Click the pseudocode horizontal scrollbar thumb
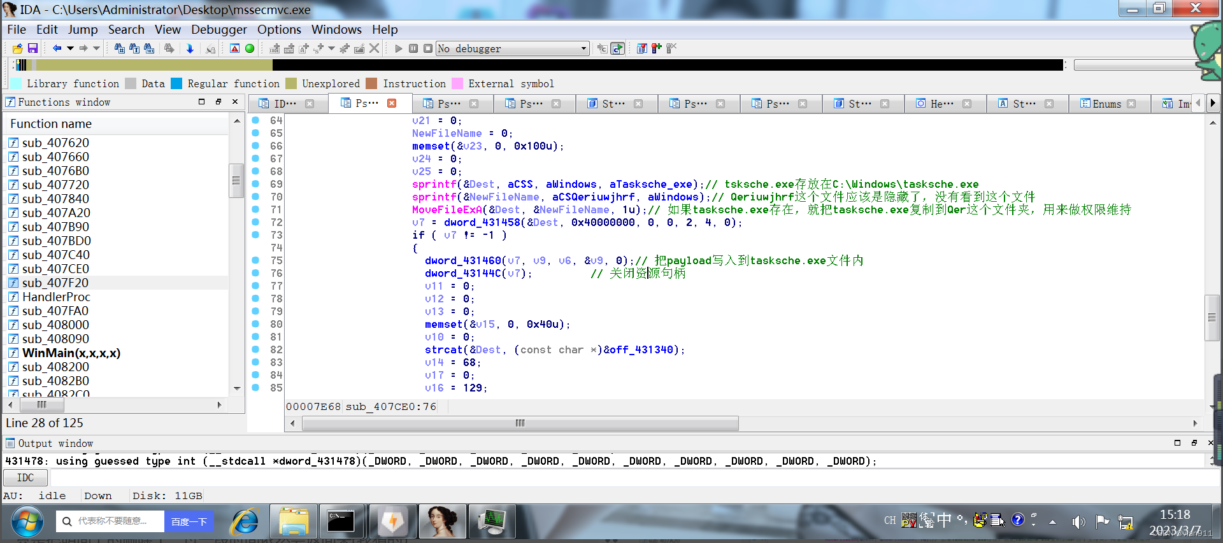The height and width of the screenshot is (543, 1223). pos(520,423)
